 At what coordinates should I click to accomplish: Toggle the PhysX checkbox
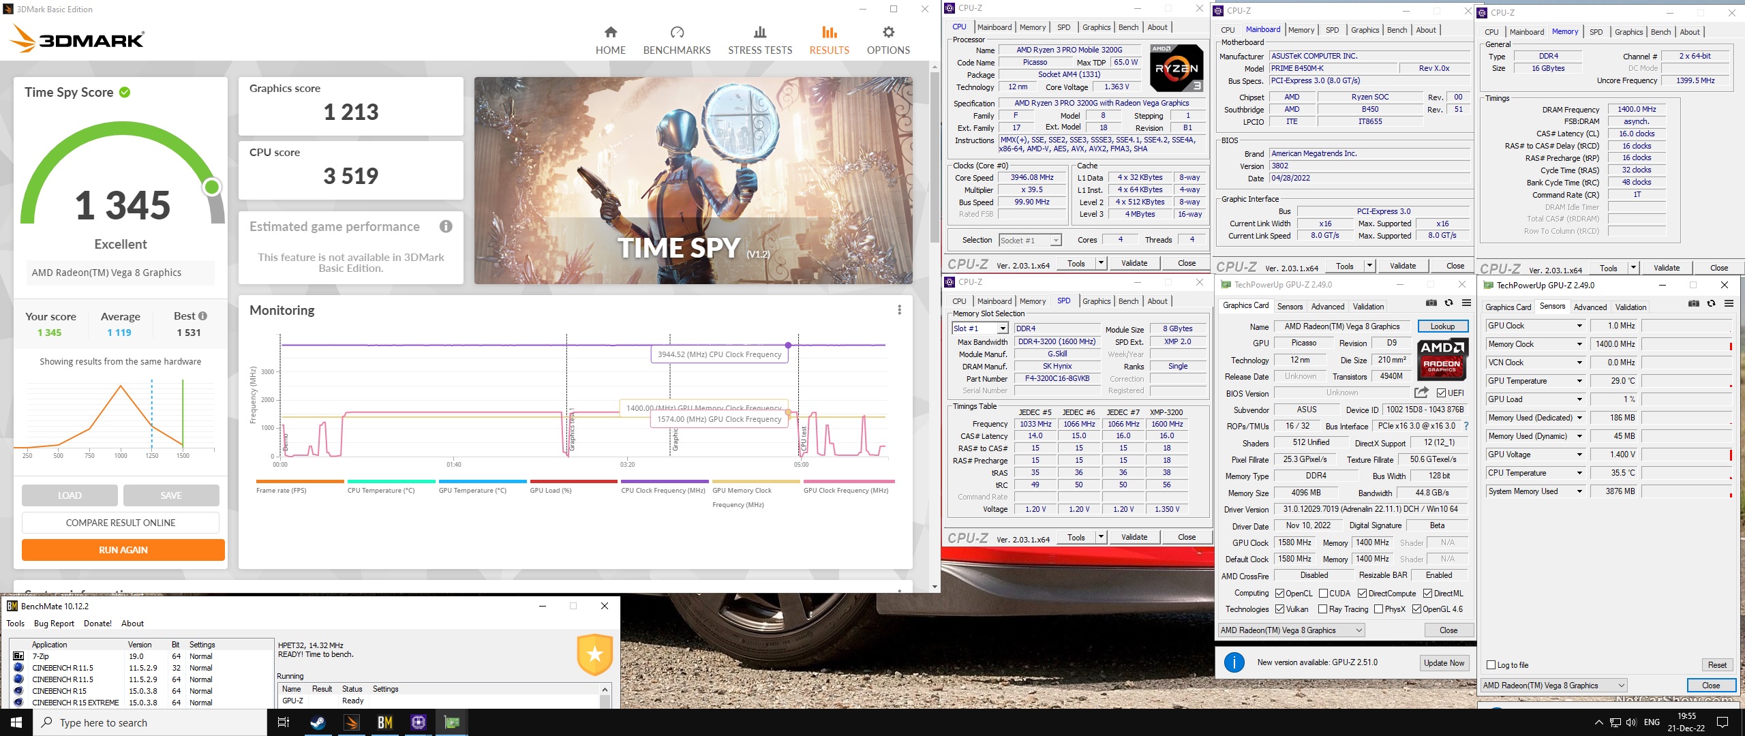click(1378, 609)
